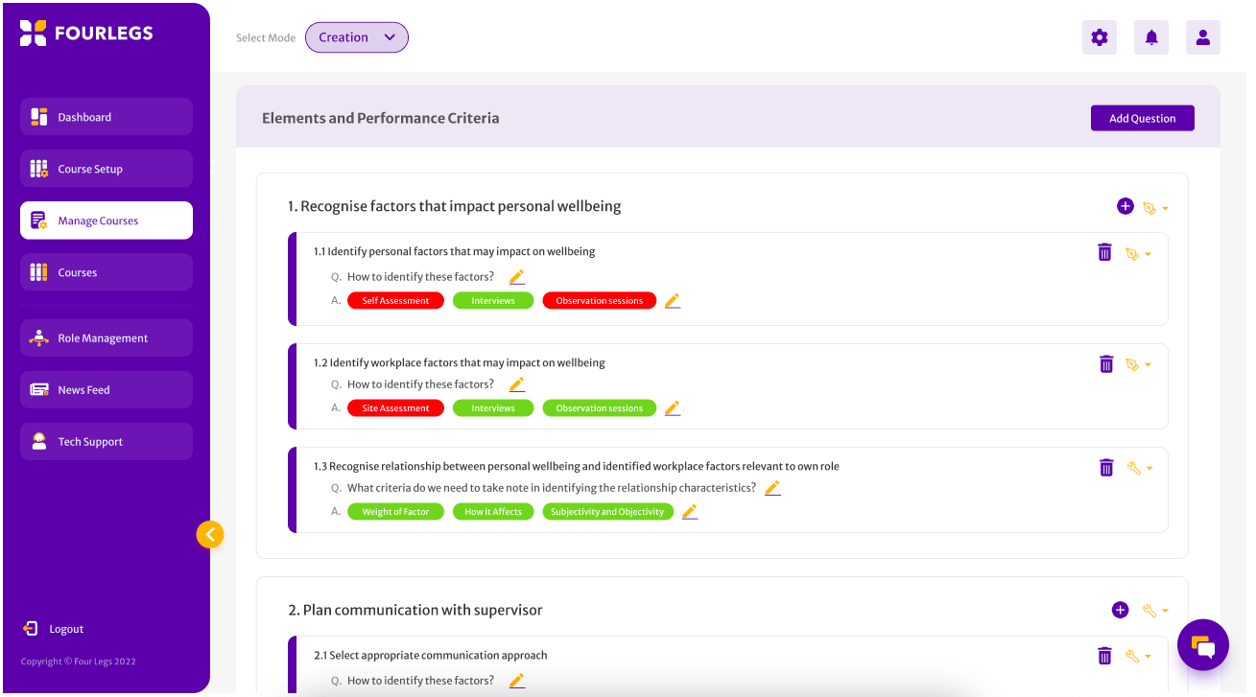Open Role Management in sidebar
The height and width of the screenshot is (697, 1256).
coord(107,338)
